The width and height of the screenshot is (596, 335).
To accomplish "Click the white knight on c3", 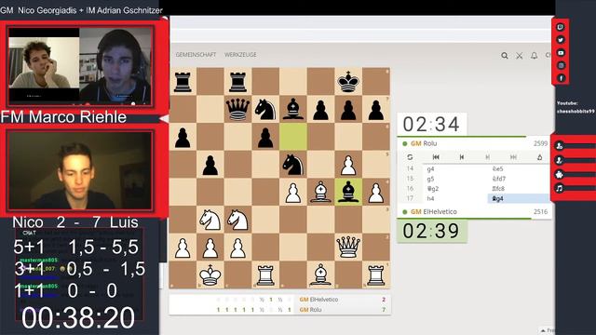I will pos(238,220).
